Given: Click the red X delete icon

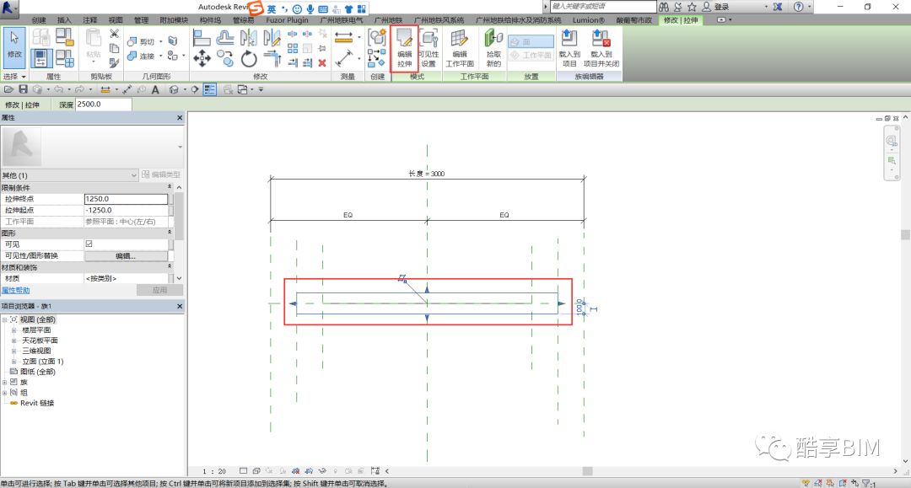Looking at the screenshot, I should 322,62.
